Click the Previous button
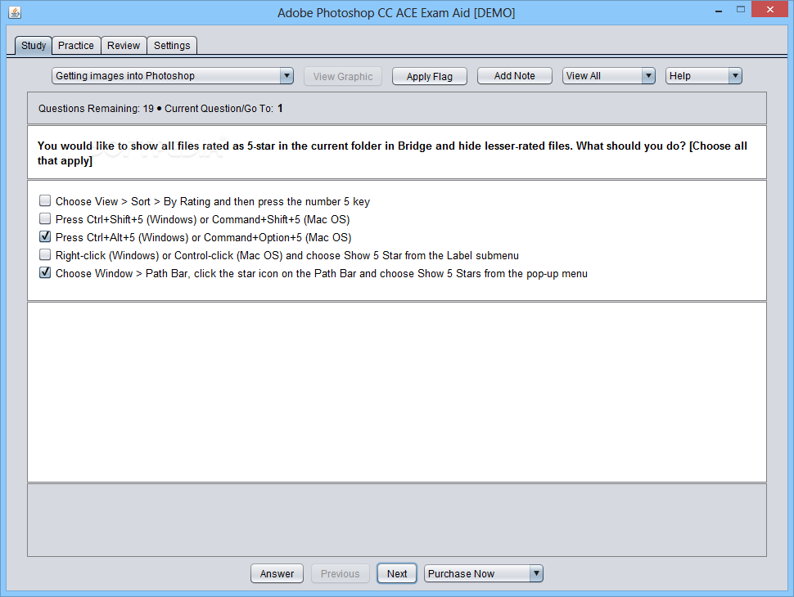This screenshot has height=597, width=794. pos(341,574)
